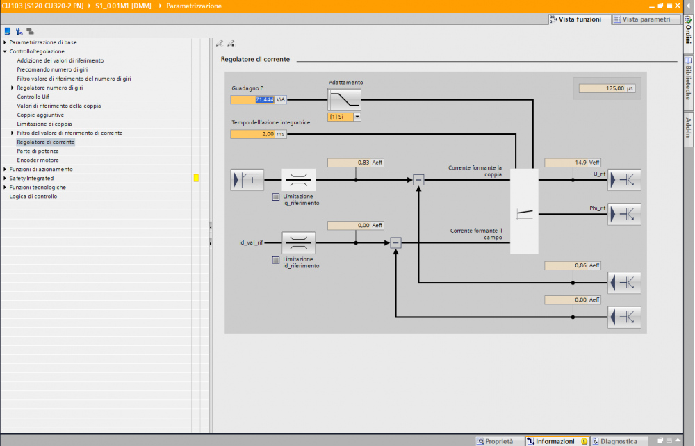This screenshot has height=446, width=695.
Task: Collapse the Controllo/regolazione tree node
Action: (5, 51)
